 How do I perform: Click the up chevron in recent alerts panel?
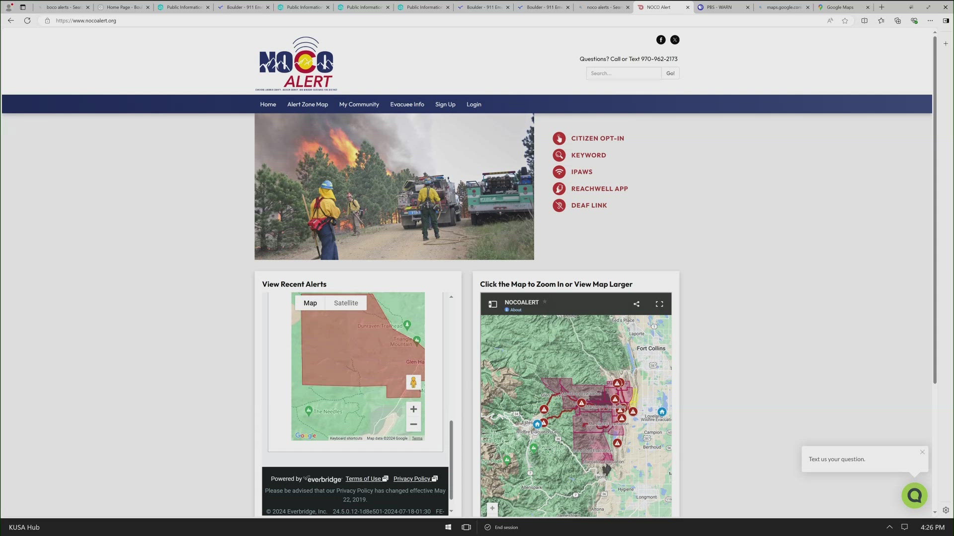pyautogui.click(x=451, y=296)
